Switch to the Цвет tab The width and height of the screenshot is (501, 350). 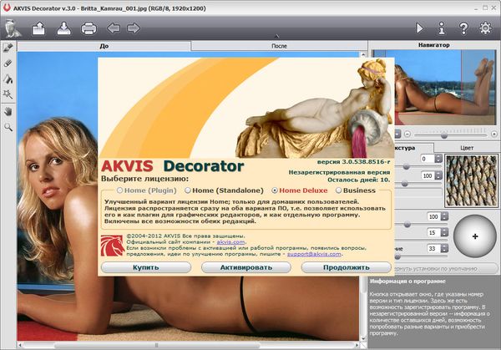click(468, 147)
